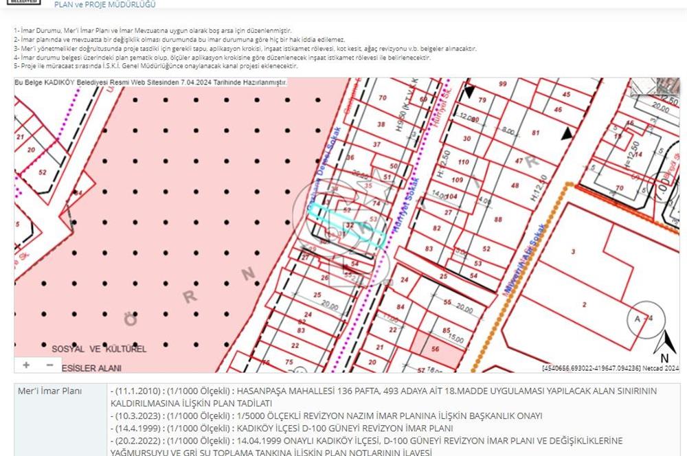Image resolution: width=687 pixels, height=456 pixels.
Task: Click parcel number 110 on the map
Action: point(464,162)
